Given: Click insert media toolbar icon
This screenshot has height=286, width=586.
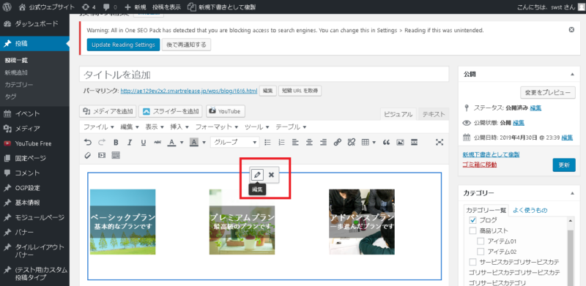Looking at the screenshot, I should point(102,155).
